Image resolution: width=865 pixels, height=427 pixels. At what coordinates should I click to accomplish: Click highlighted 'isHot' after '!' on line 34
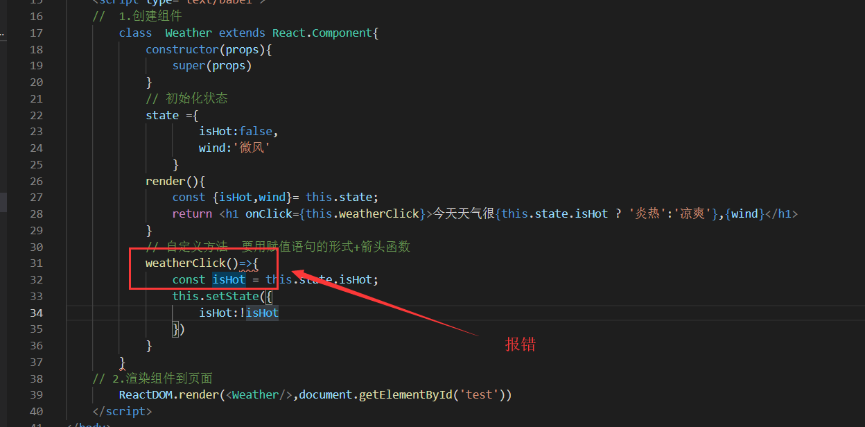coord(262,313)
